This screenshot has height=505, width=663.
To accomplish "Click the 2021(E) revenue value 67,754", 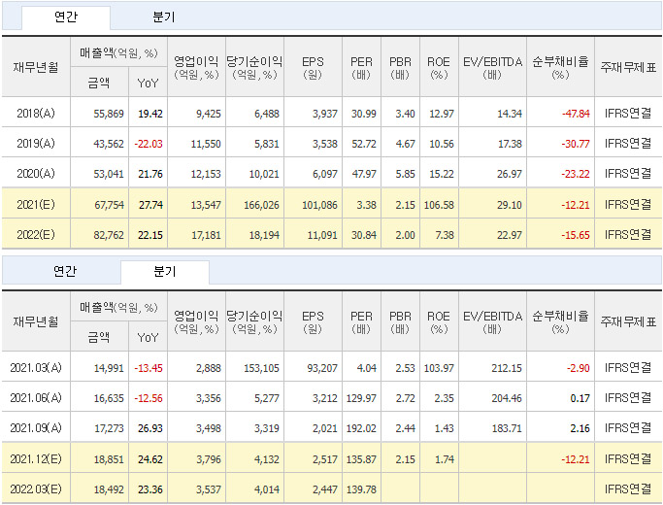I will (109, 205).
